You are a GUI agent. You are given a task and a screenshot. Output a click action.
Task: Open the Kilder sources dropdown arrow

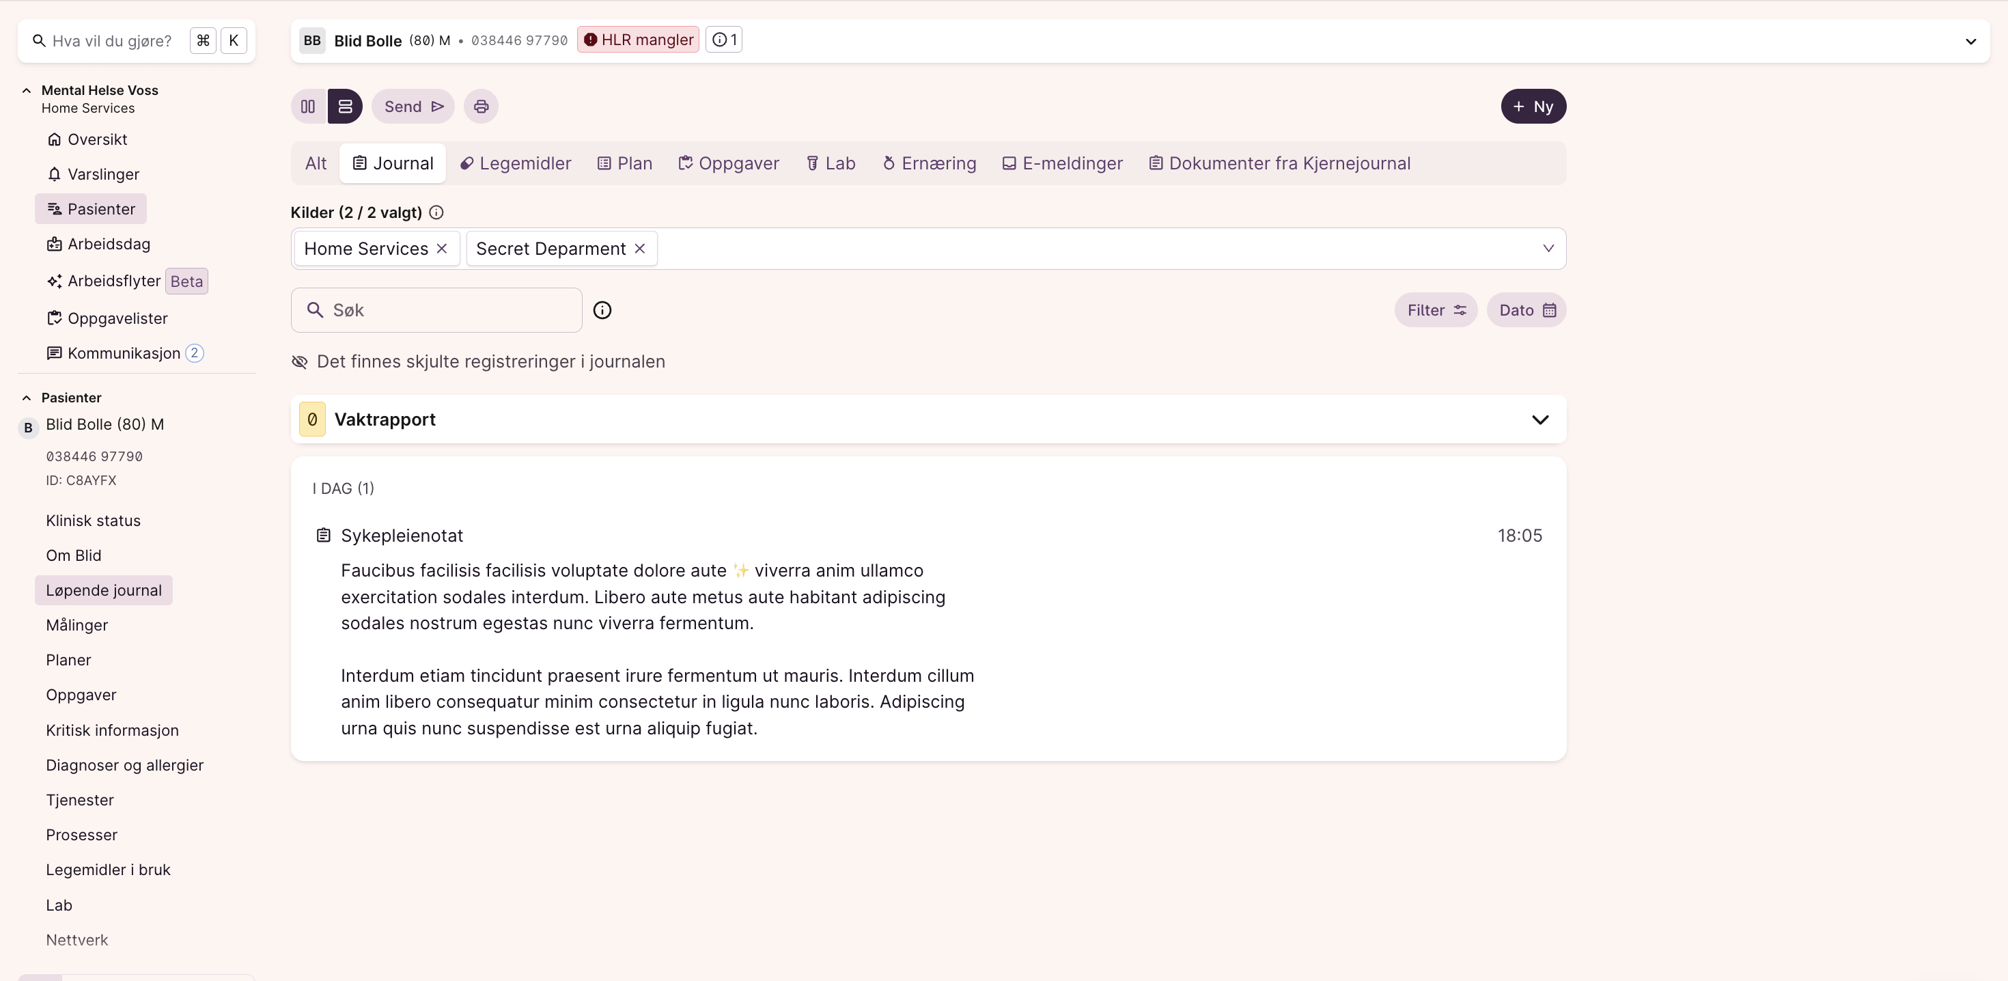click(x=1547, y=248)
